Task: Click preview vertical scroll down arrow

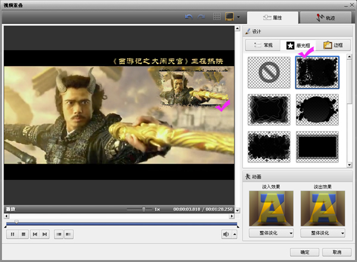Action: coord(237,210)
